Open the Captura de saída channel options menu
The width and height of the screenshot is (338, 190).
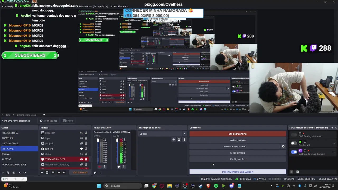pyautogui.click(x=104, y=167)
